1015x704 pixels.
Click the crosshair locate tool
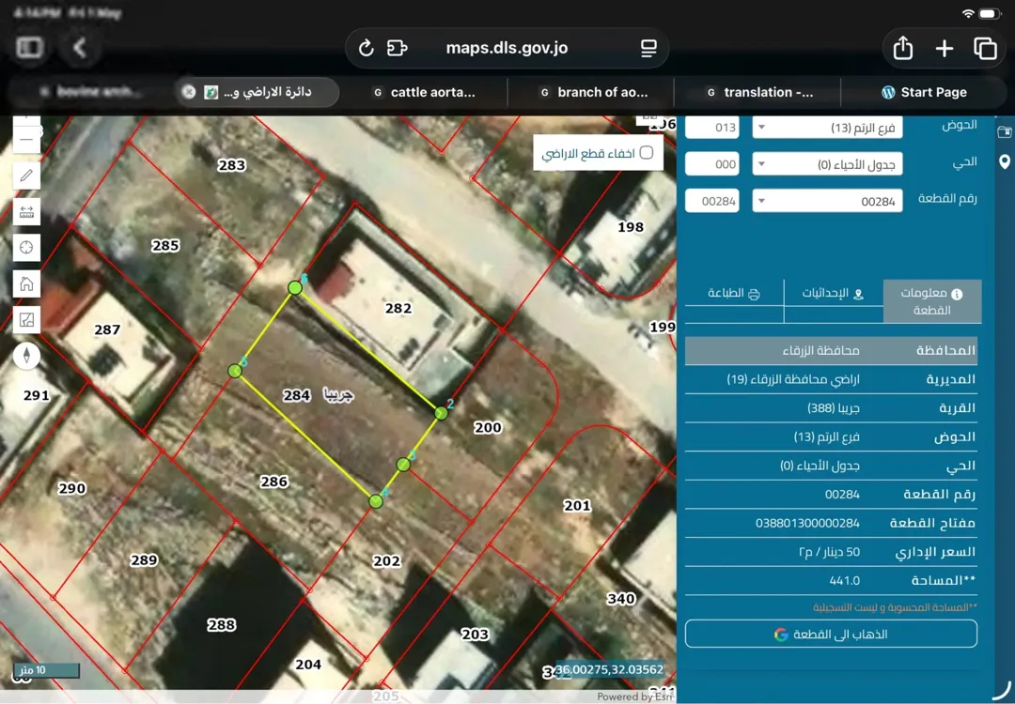26,248
